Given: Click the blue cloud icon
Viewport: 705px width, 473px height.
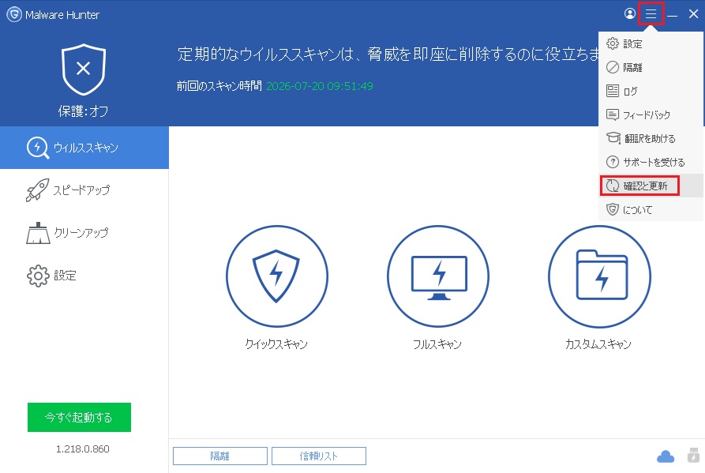Looking at the screenshot, I should pos(666,456).
